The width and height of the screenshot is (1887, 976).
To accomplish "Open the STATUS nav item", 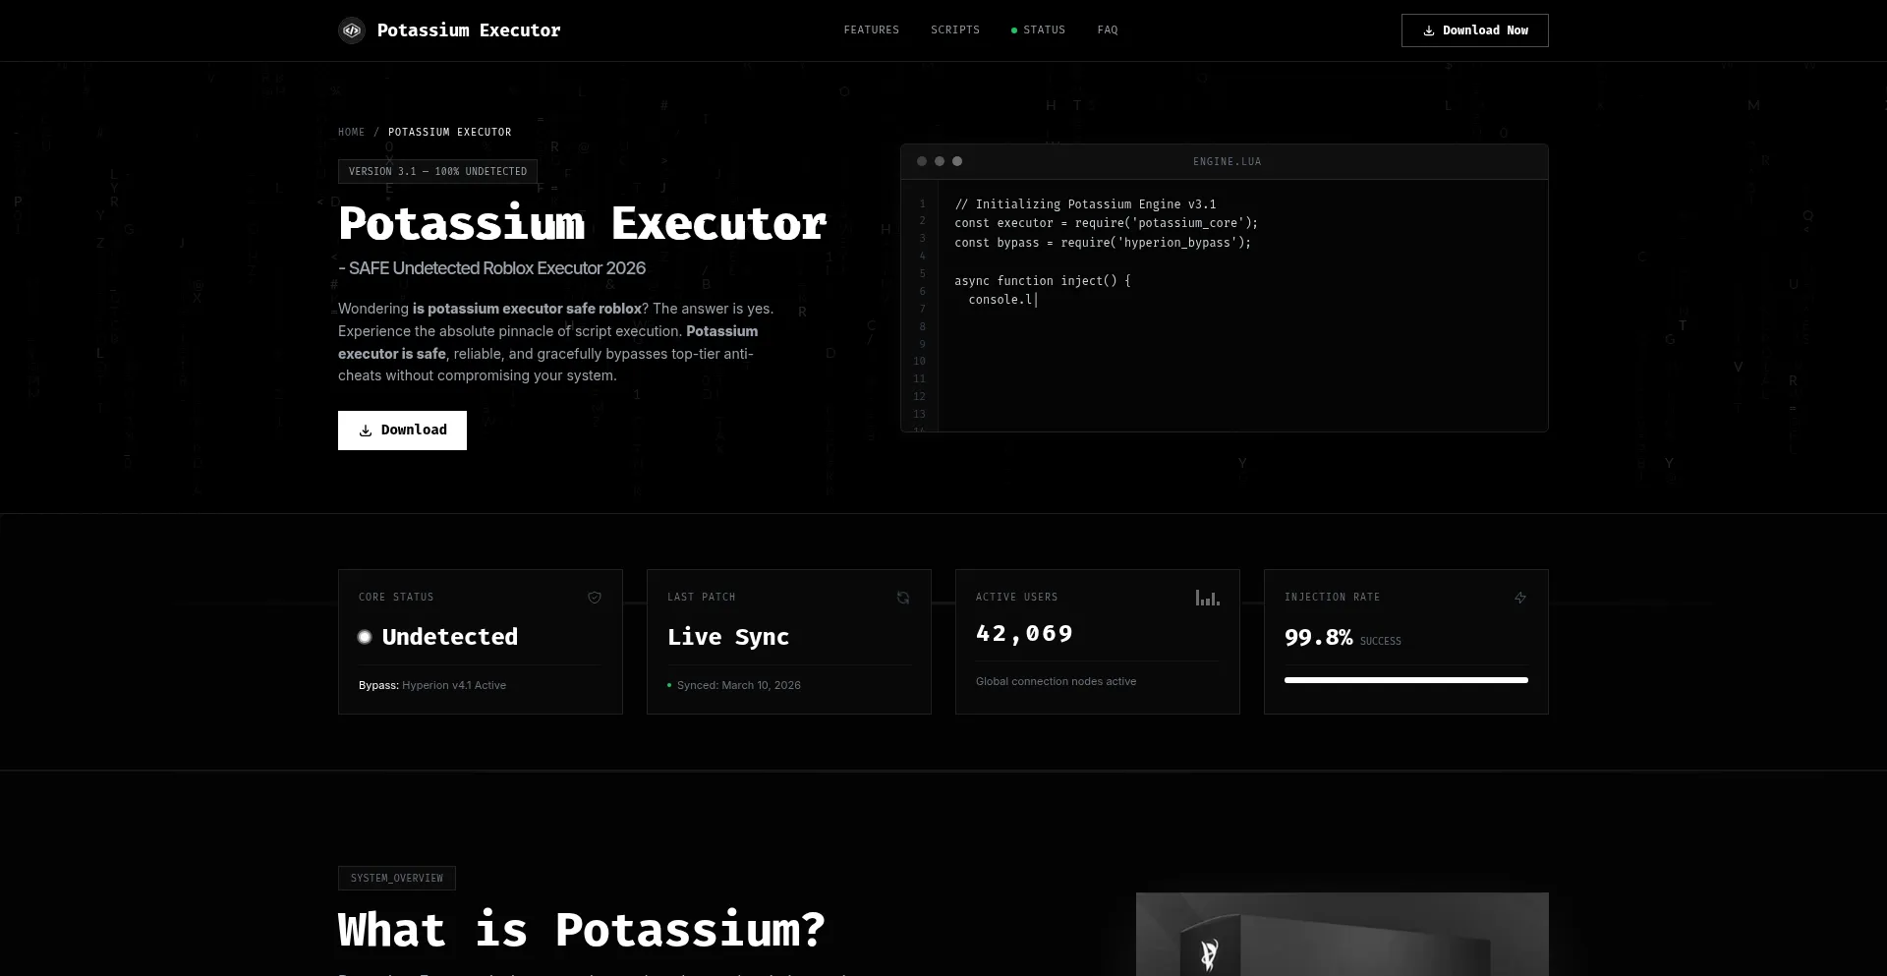I will click(x=1039, y=30).
